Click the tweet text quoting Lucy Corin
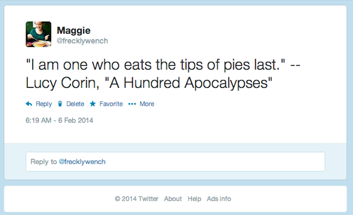 point(163,74)
